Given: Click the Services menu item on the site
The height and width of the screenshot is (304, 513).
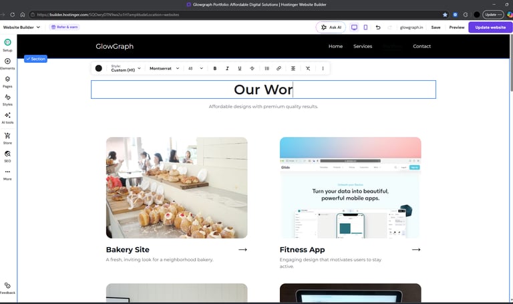Looking at the screenshot, I should pyautogui.click(x=363, y=47).
